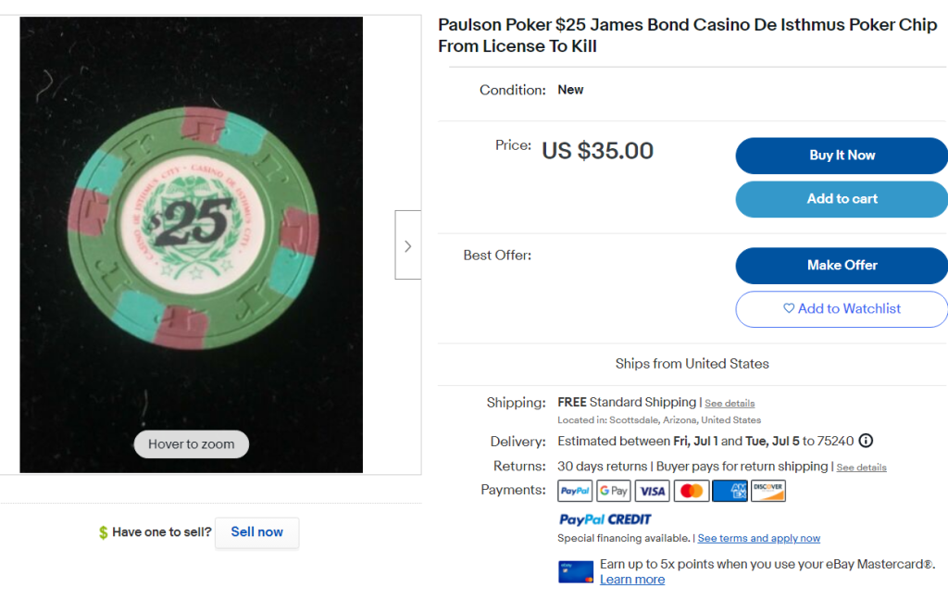Image resolution: width=948 pixels, height=612 pixels.
Task: Open returns See details link
Action: tap(861, 468)
